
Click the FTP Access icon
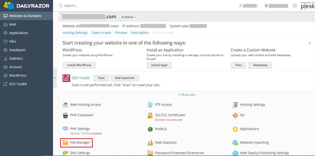coord(150,105)
